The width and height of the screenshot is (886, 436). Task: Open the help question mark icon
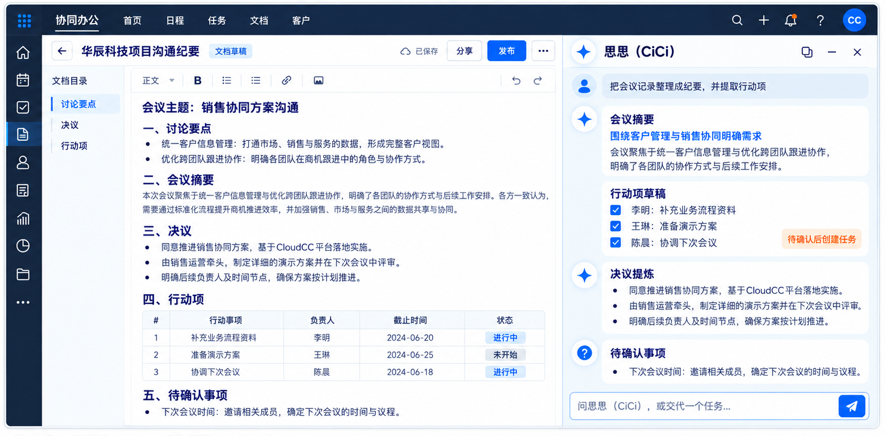(x=820, y=20)
